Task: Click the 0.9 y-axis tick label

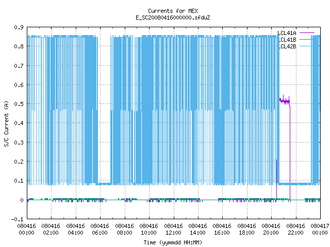Action: pos(19,27)
